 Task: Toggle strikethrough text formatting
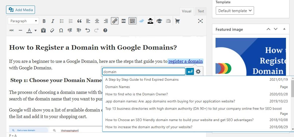point(12,30)
